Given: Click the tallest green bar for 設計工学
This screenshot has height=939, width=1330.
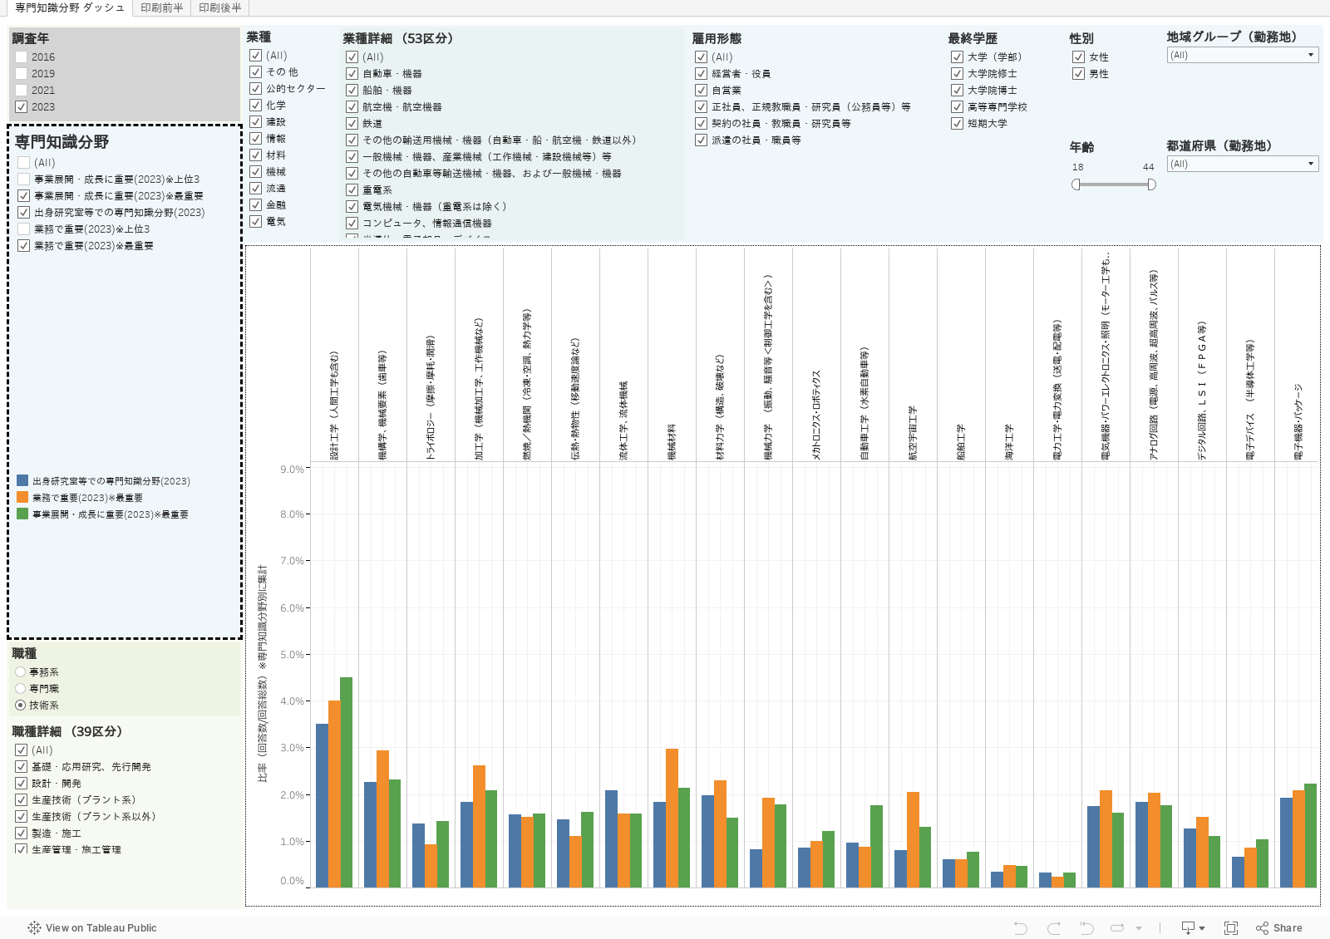Looking at the screenshot, I should (347, 783).
